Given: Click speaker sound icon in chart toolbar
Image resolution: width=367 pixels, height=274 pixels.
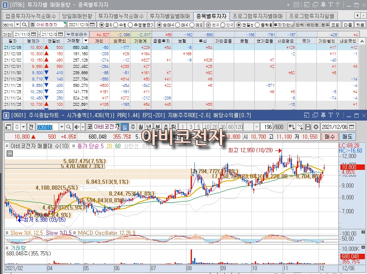Looking at the screenshot, I should pos(77,127).
